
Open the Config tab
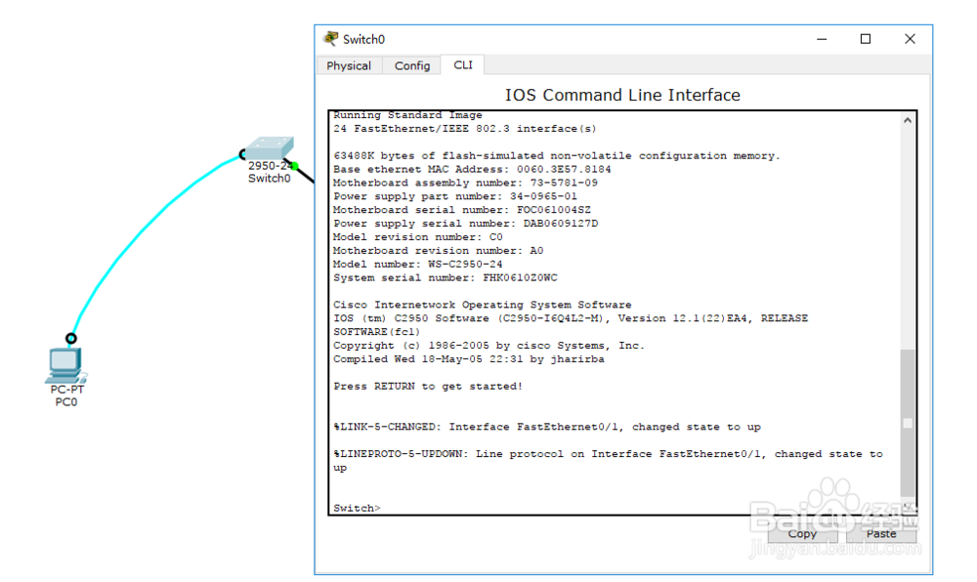(x=412, y=65)
